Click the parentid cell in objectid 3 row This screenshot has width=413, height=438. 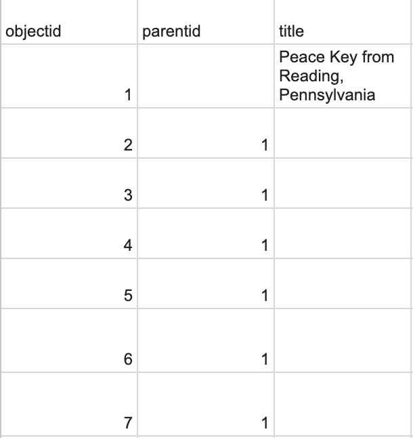pos(205,183)
